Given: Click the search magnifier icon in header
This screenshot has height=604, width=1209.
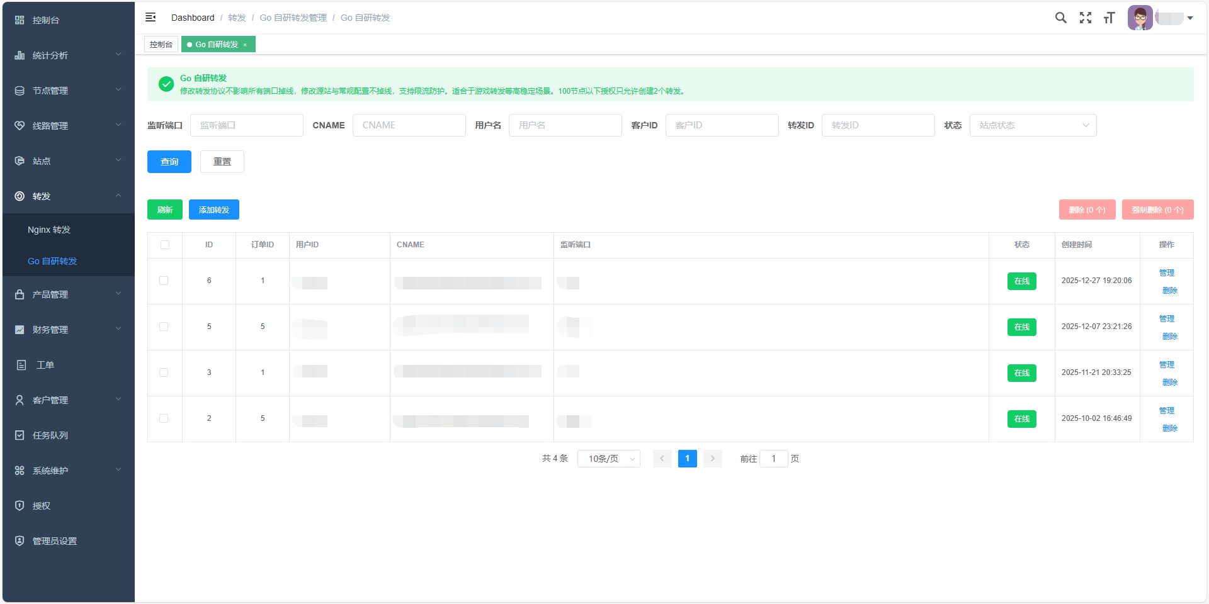Looking at the screenshot, I should (x=1060, y=18).
